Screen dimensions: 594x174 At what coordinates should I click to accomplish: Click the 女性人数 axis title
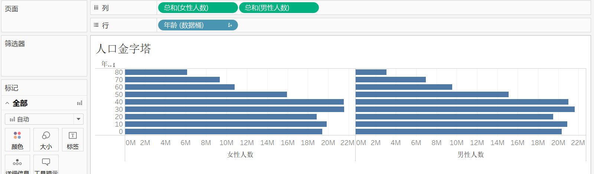pos(240,154)
